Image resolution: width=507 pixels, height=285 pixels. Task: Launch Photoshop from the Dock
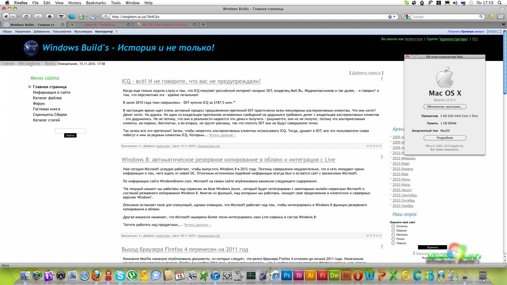pos(287,275)
